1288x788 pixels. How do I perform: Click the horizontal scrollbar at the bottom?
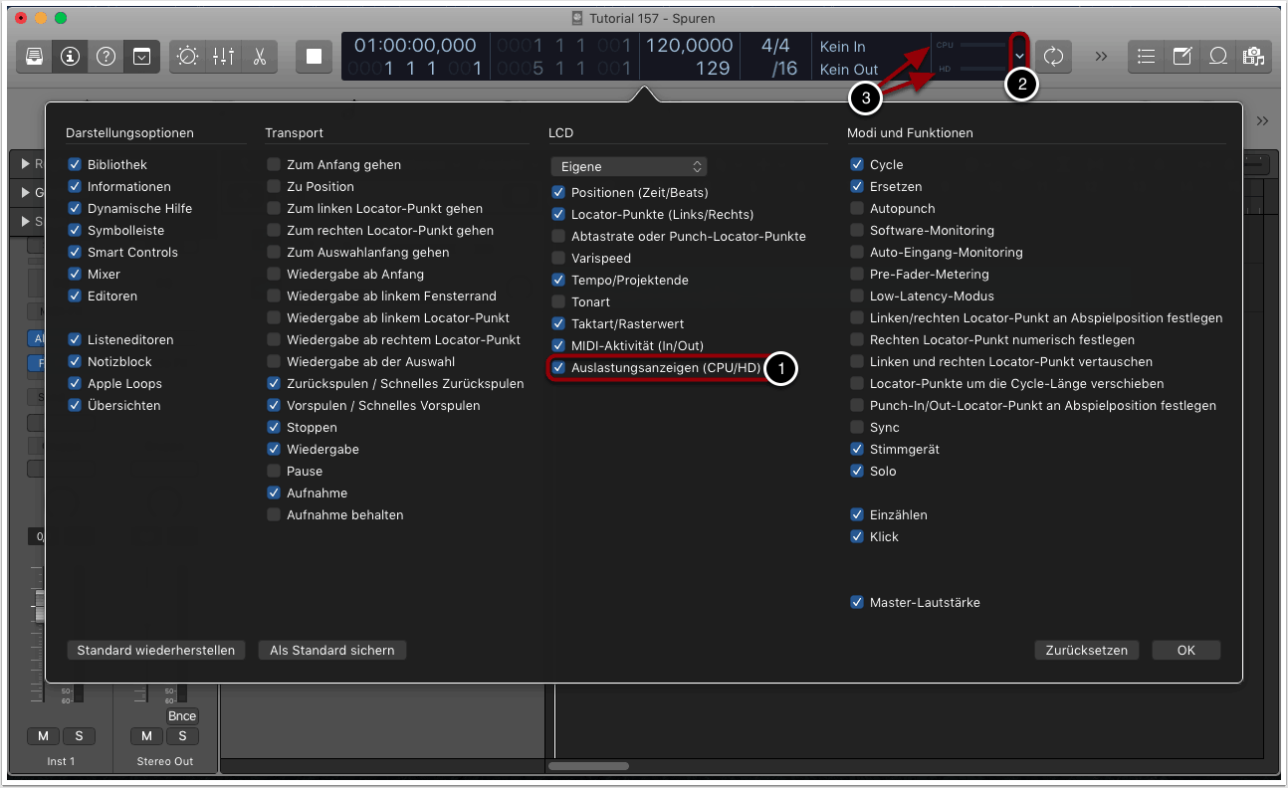click(x=588, y=766)
